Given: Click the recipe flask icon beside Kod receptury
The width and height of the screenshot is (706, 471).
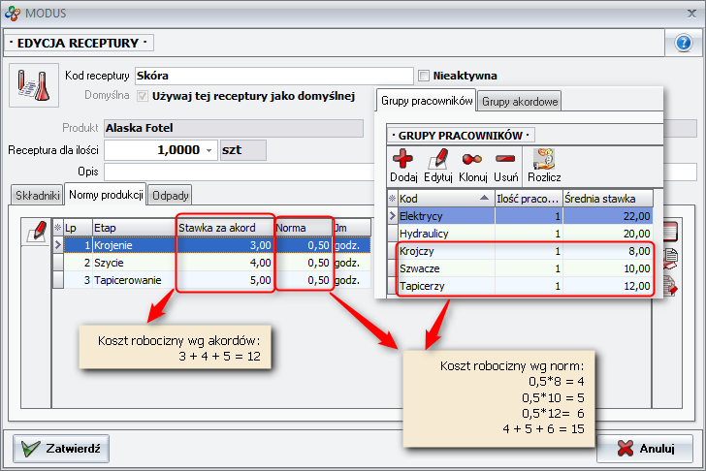Looking at the screenshot, I should [28, 85].
